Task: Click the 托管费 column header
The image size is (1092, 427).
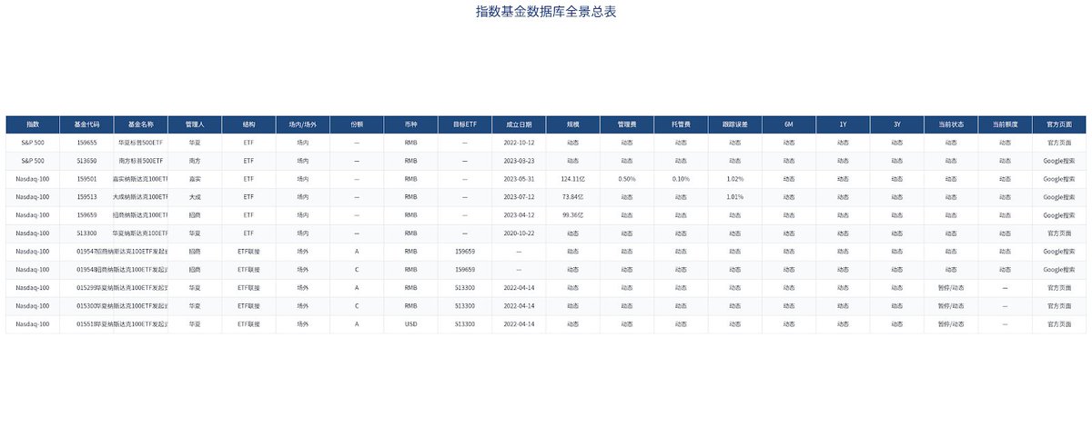Action: point(681,124)
